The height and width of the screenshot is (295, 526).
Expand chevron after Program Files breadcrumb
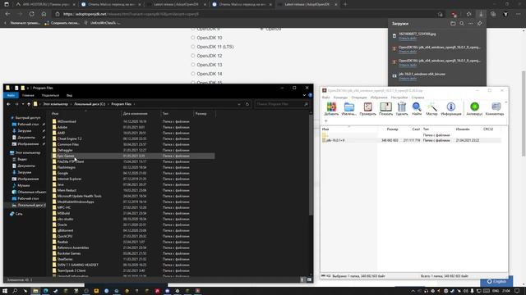(135, 104)
